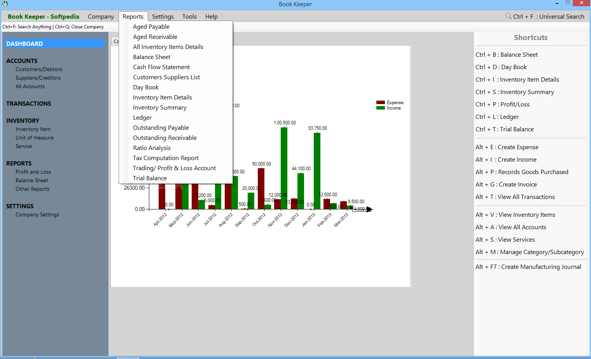Open Outstanding Payable report
The width and height of the screenshot is (591, 359).
tap(161, 127)
